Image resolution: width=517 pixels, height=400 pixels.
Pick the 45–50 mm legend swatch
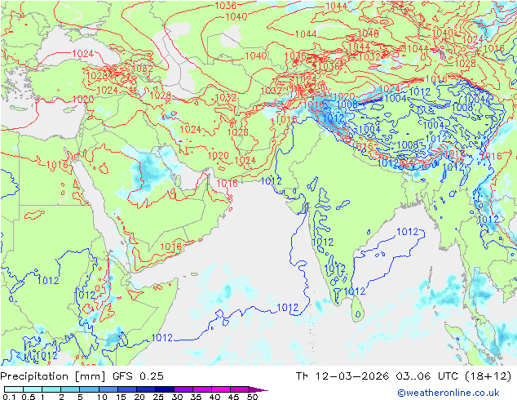pyautogui.click(x=240, y=389)
